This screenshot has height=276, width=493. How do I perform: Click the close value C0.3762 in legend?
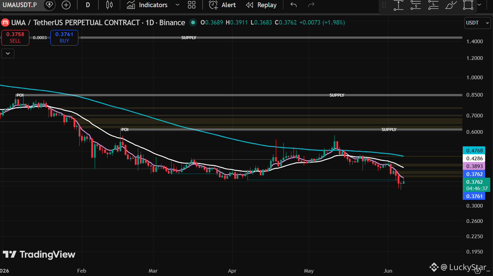[286, 23]
